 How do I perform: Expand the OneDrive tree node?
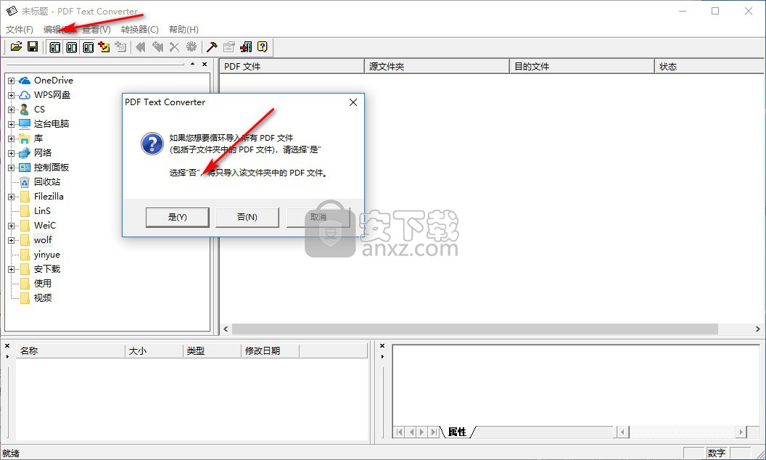[11, 81]
